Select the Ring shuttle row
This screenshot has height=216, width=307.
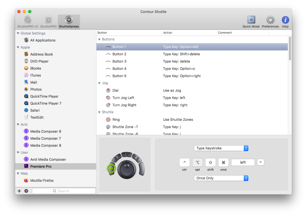point(192,120)
